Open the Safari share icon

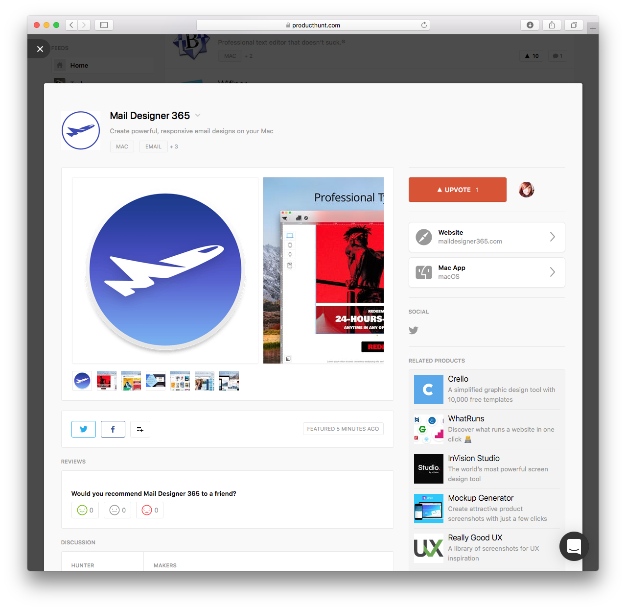point(552,25)
